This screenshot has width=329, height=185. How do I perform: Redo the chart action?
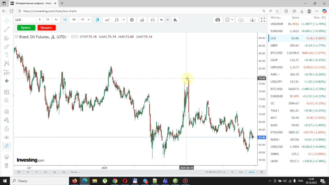click(167, 20)
